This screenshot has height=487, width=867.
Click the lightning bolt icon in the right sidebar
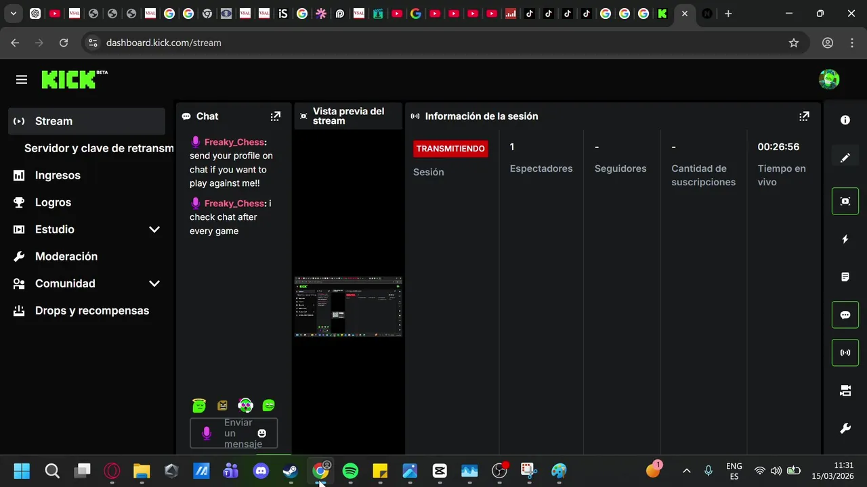coord(845,239)
